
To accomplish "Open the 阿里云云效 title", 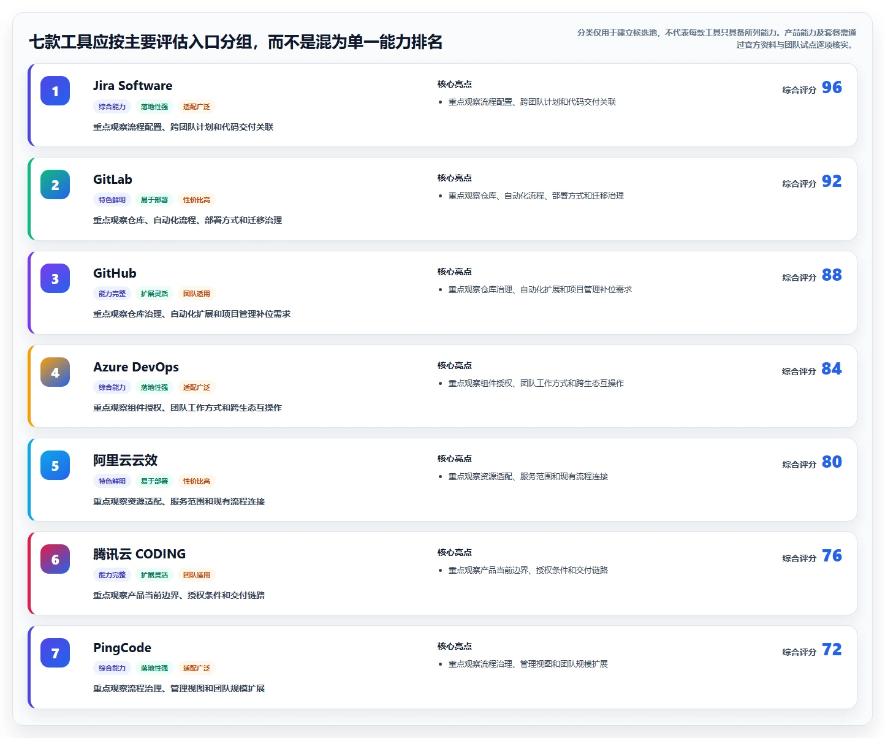I will point(125,460).
